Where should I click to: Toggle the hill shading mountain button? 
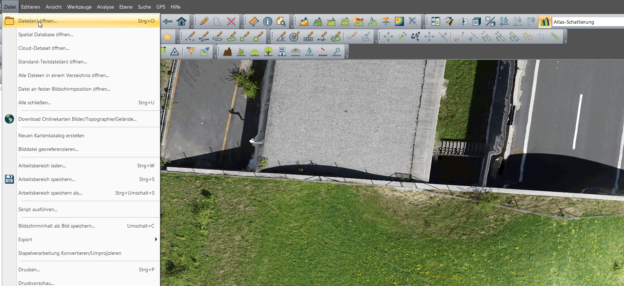click(x=545, y=22)
